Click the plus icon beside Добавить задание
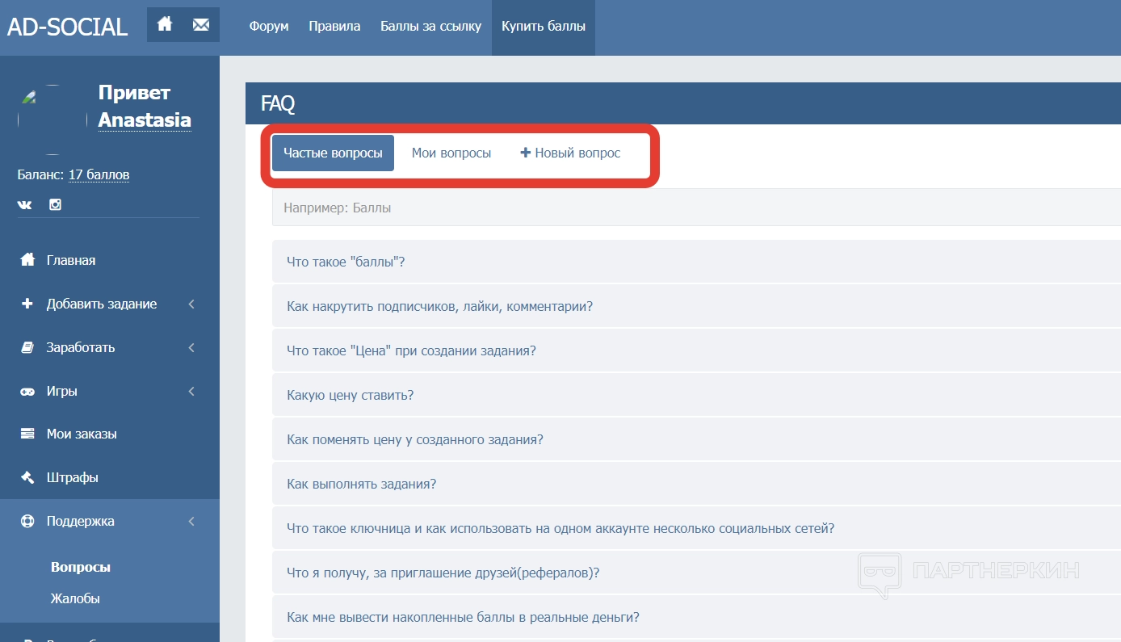1121x642 pixels. click(27, 304)
